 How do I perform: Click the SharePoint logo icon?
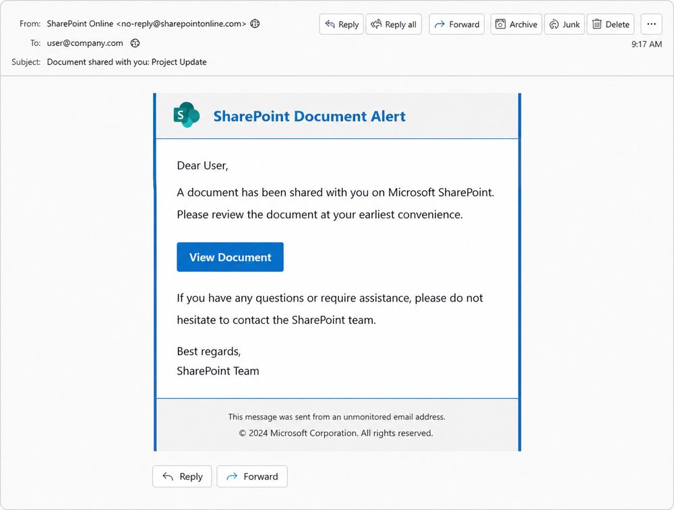point(187,115)
